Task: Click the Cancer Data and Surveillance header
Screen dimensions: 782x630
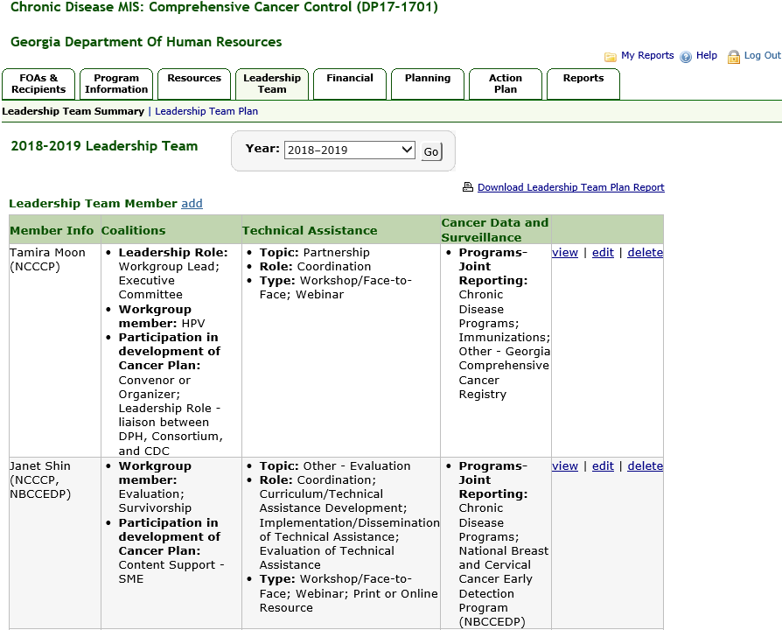Action: [x=495, y=230]
